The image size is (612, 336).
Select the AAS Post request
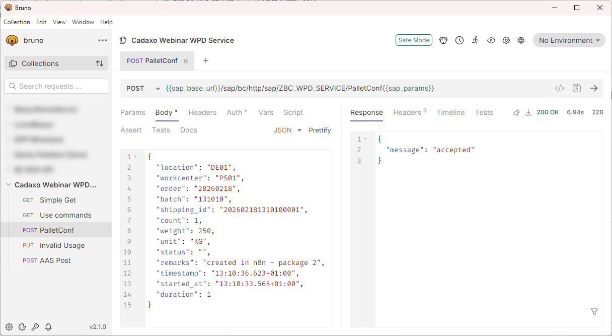(55, 260)
